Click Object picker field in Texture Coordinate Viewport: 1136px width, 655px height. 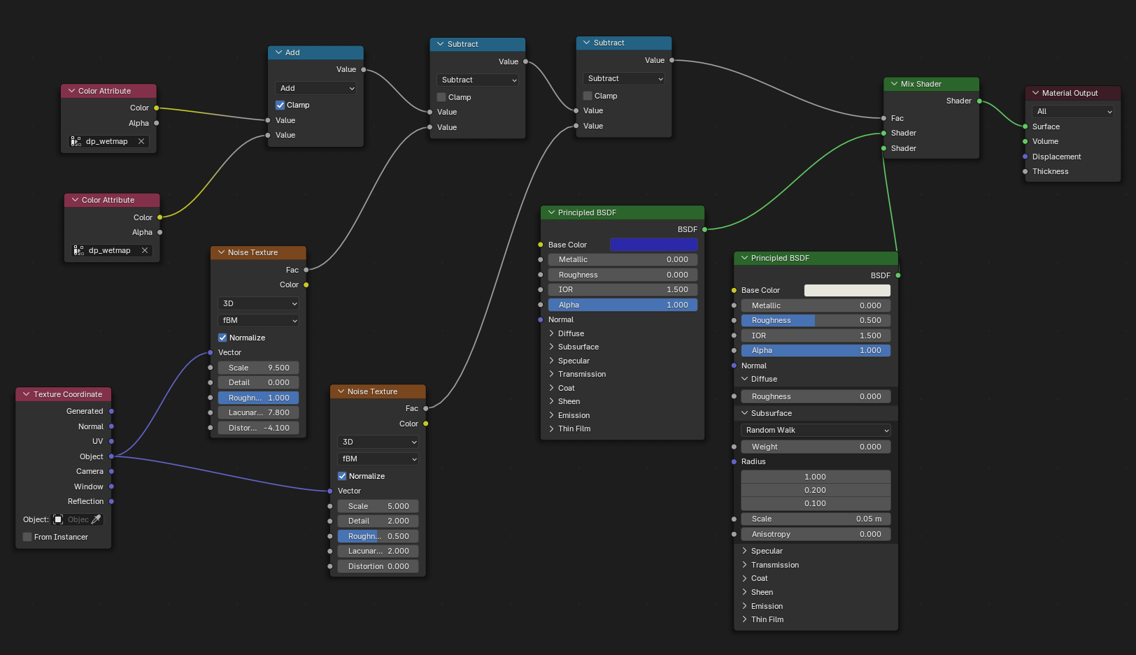(78, 519)
